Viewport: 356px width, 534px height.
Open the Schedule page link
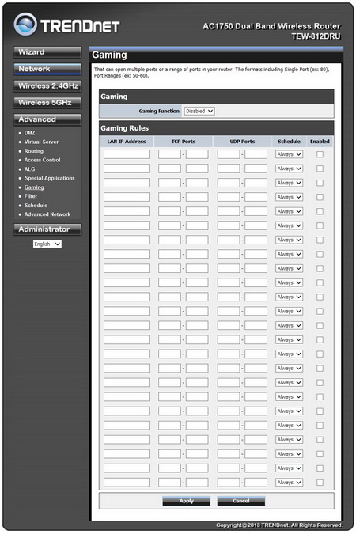click(36, 206)
